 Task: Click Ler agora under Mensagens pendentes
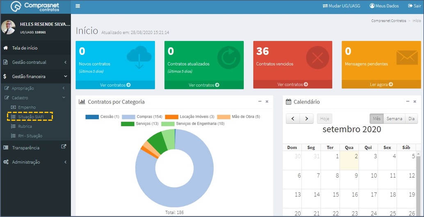click(x=381, y=84)
